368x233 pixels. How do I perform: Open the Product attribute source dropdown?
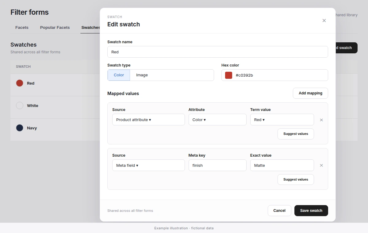point(148,120)
